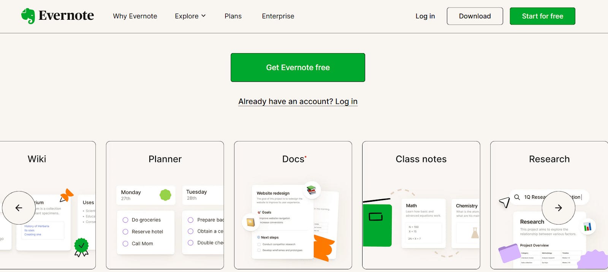Click the Tuesday 28th day header
Image resolution: width=608 pixels, height=272 pixels.
click(x=203, y=195)
